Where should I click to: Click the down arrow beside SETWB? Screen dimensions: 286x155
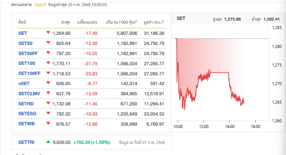click(48, 123)
